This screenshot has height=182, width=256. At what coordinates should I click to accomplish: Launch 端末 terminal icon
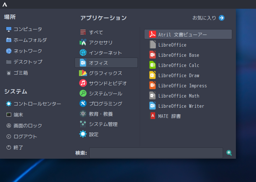[x=9, y=115]
